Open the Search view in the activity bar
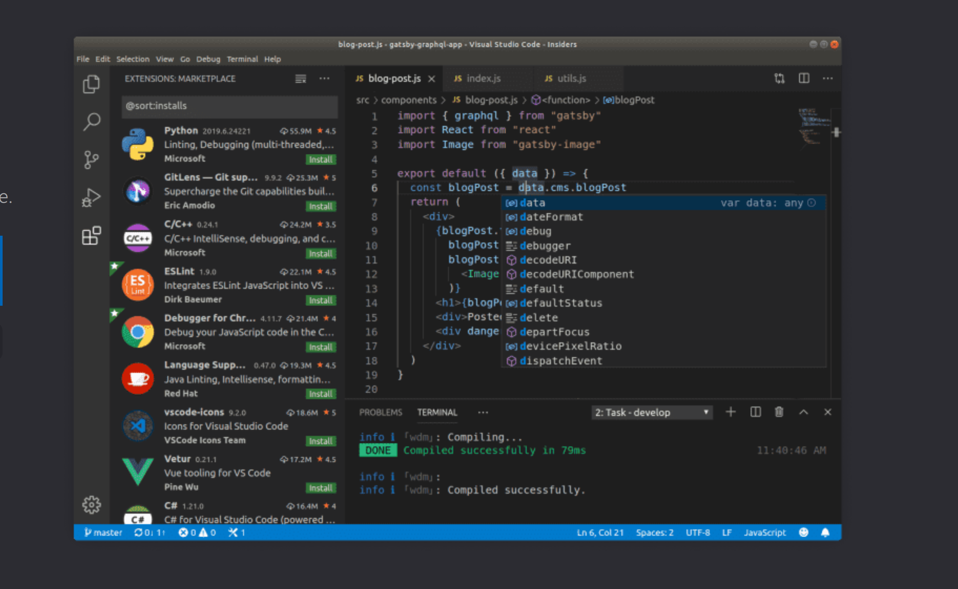The image size is (958, 589). 91,122
